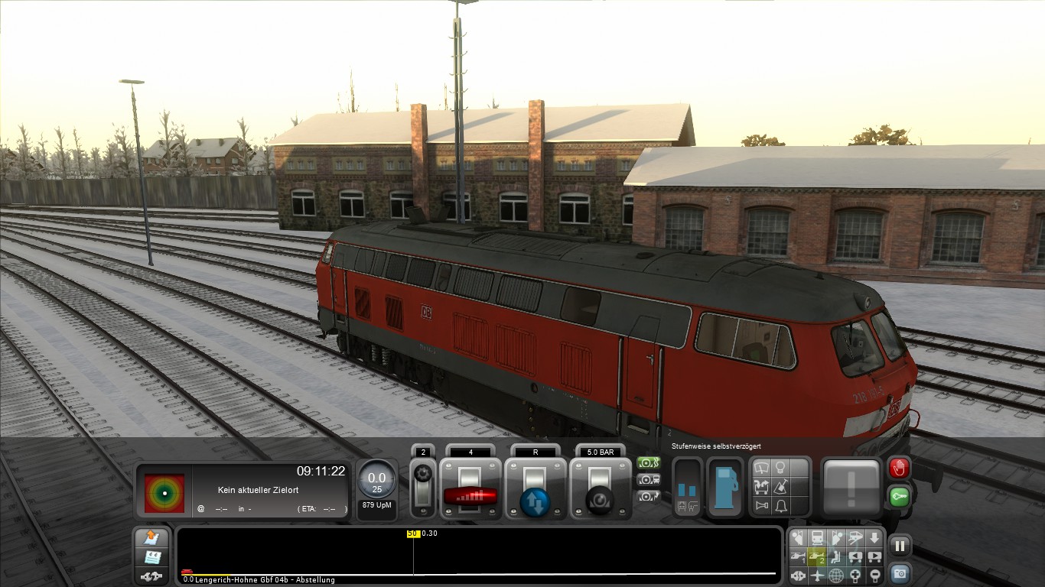Acknowledge the alerter exclamation button
The height and width of the screenshot is (587, 1045).
(851, 487)
